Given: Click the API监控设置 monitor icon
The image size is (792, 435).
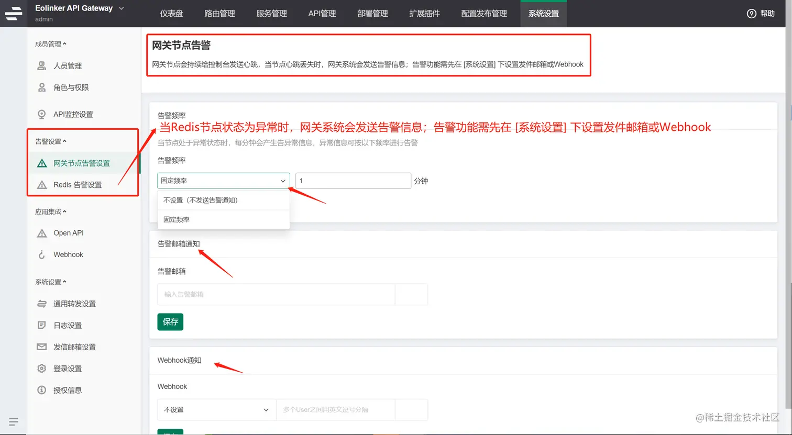Looking at the screenshot, I should 42,114.
